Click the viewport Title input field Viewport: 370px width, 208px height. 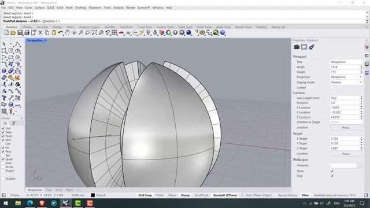pos(346,62)
